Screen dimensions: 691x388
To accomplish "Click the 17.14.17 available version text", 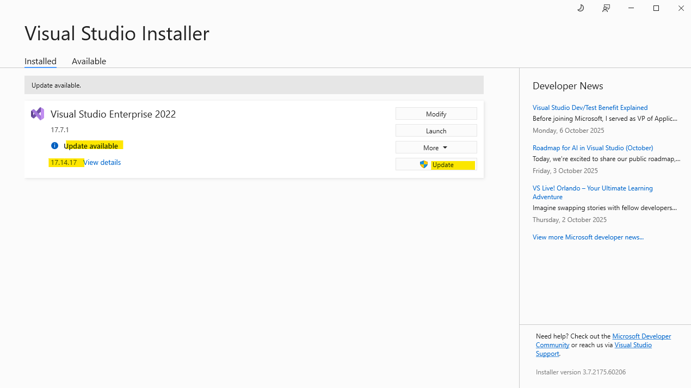I will (x=64, y=162).
